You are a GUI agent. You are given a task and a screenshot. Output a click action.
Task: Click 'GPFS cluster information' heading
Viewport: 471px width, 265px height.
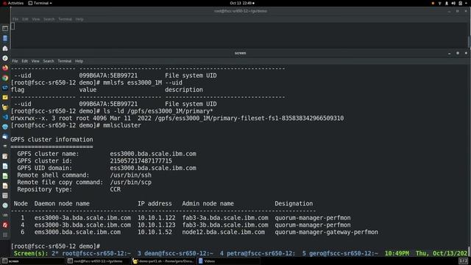click(52, 139)
